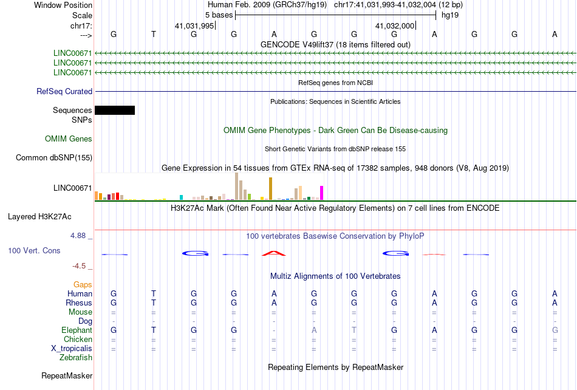Click the LINC00671 GTEx expression label

pyautogui.click(x=72, y=188)
